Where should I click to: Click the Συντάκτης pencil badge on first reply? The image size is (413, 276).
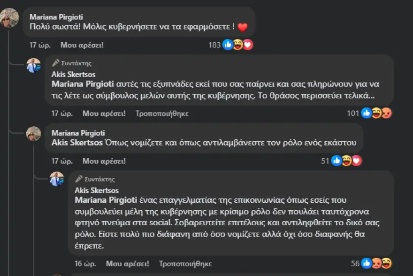point(72,63)
